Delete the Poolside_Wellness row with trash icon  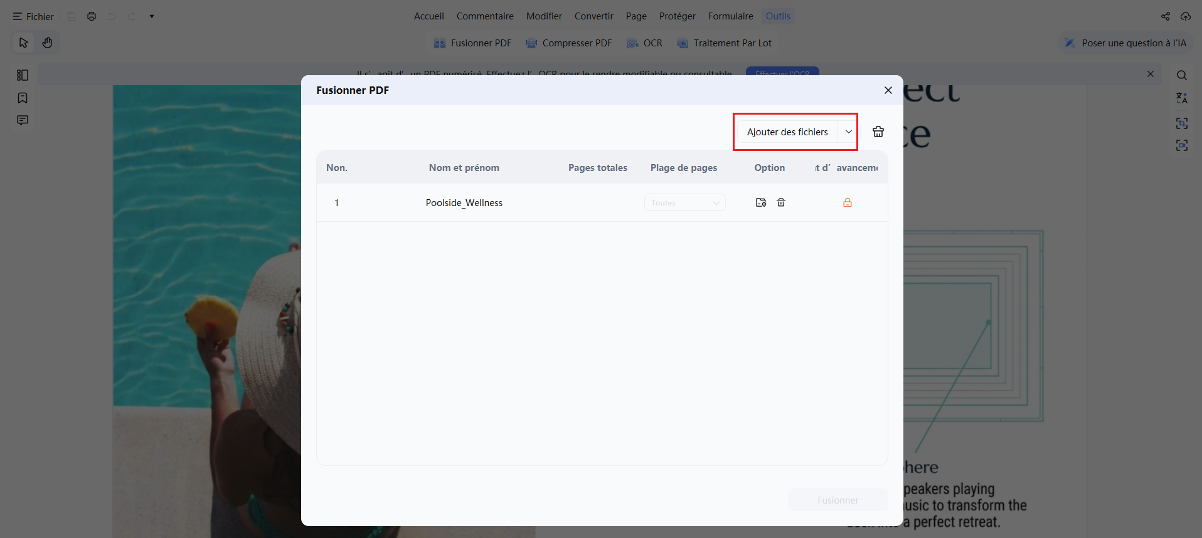coord(781,202)
